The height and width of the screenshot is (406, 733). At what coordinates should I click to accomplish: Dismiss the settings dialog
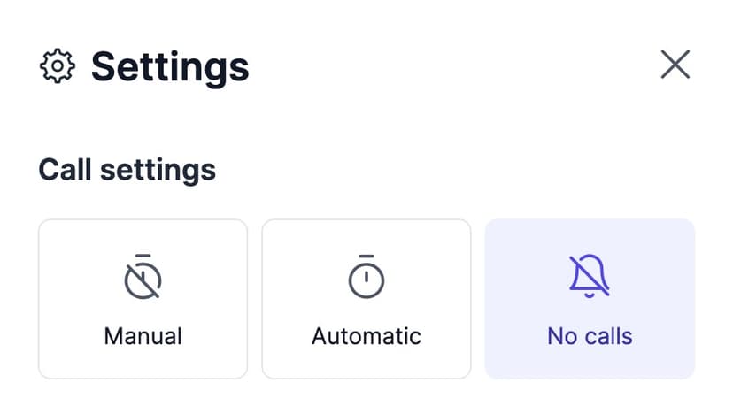pyautogui.click(x=675, y=65)
